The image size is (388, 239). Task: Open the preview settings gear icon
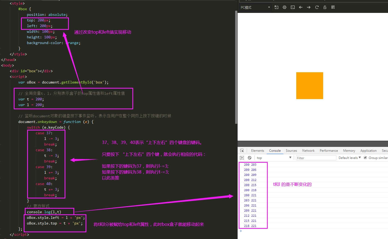[x=284, y=7]
